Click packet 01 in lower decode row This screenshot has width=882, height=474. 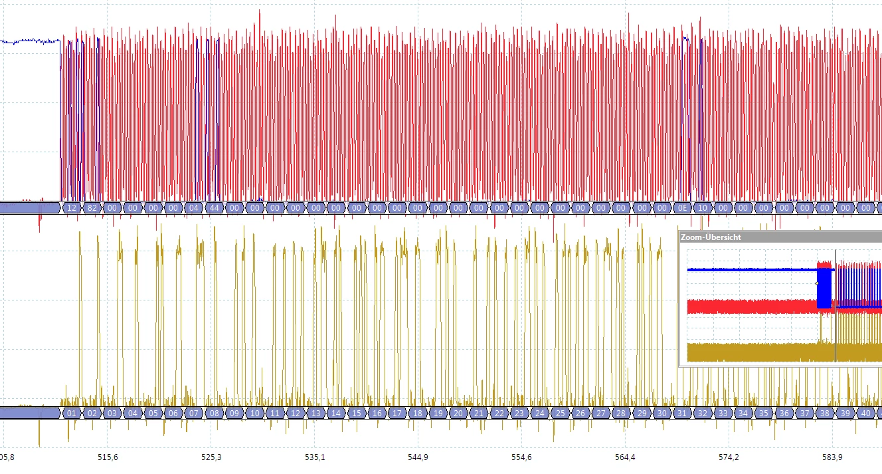click(x=72, y=413)
